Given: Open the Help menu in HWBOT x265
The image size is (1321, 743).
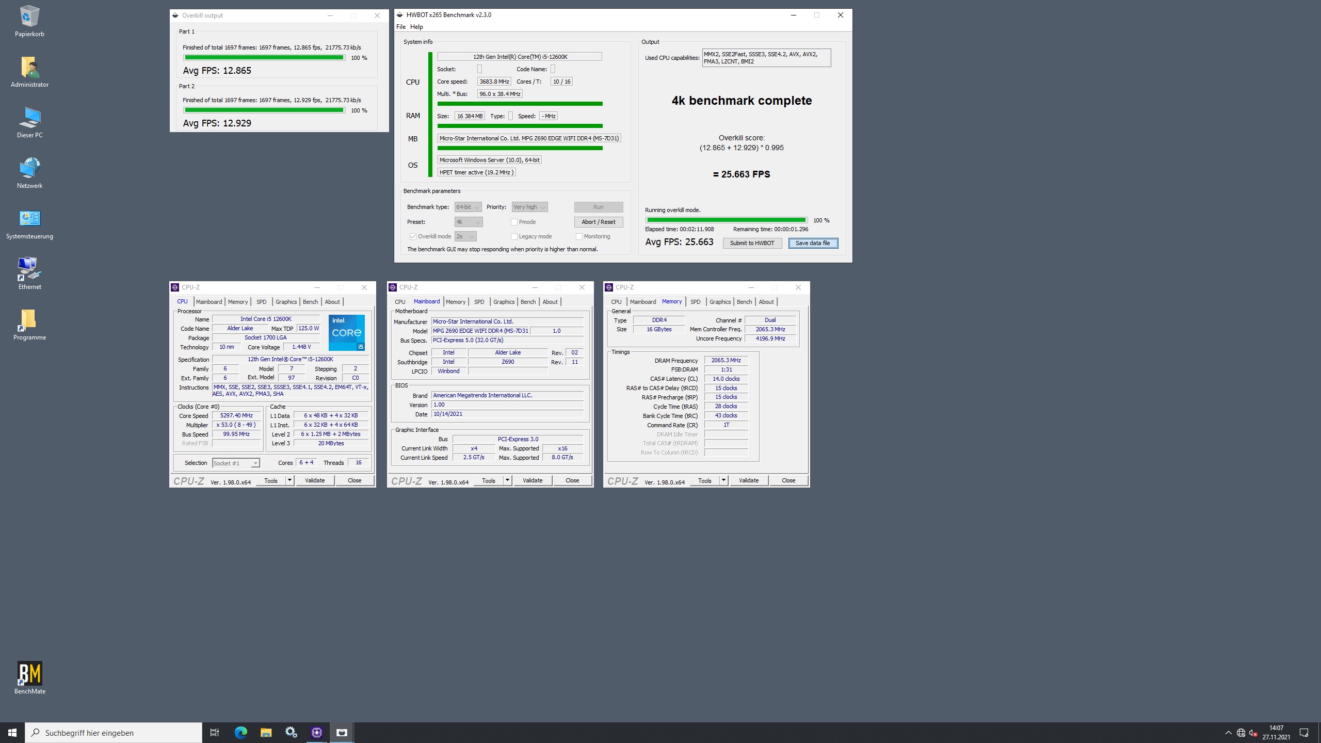Looking at the screenshot, I should (x=416, y=27).
